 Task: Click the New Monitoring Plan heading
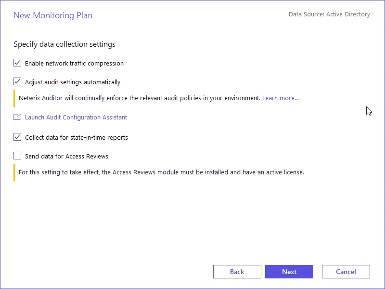(x=53, y=15)
